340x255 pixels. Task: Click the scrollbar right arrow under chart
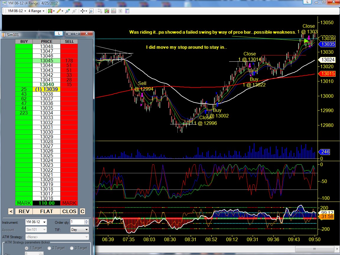click(x=337, y=249)
